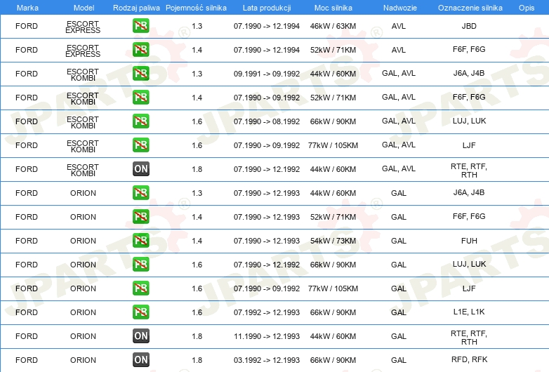This screenshot has height=372, width=549.
Task: Select production years 11.1990 -> 12.1993
Action: [267, 336]
